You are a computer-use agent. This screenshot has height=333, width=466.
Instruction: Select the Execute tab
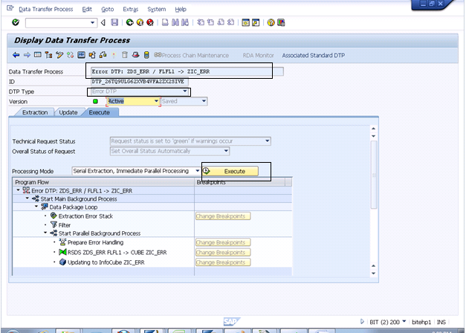pyautogui.click(x=100, y=112)
